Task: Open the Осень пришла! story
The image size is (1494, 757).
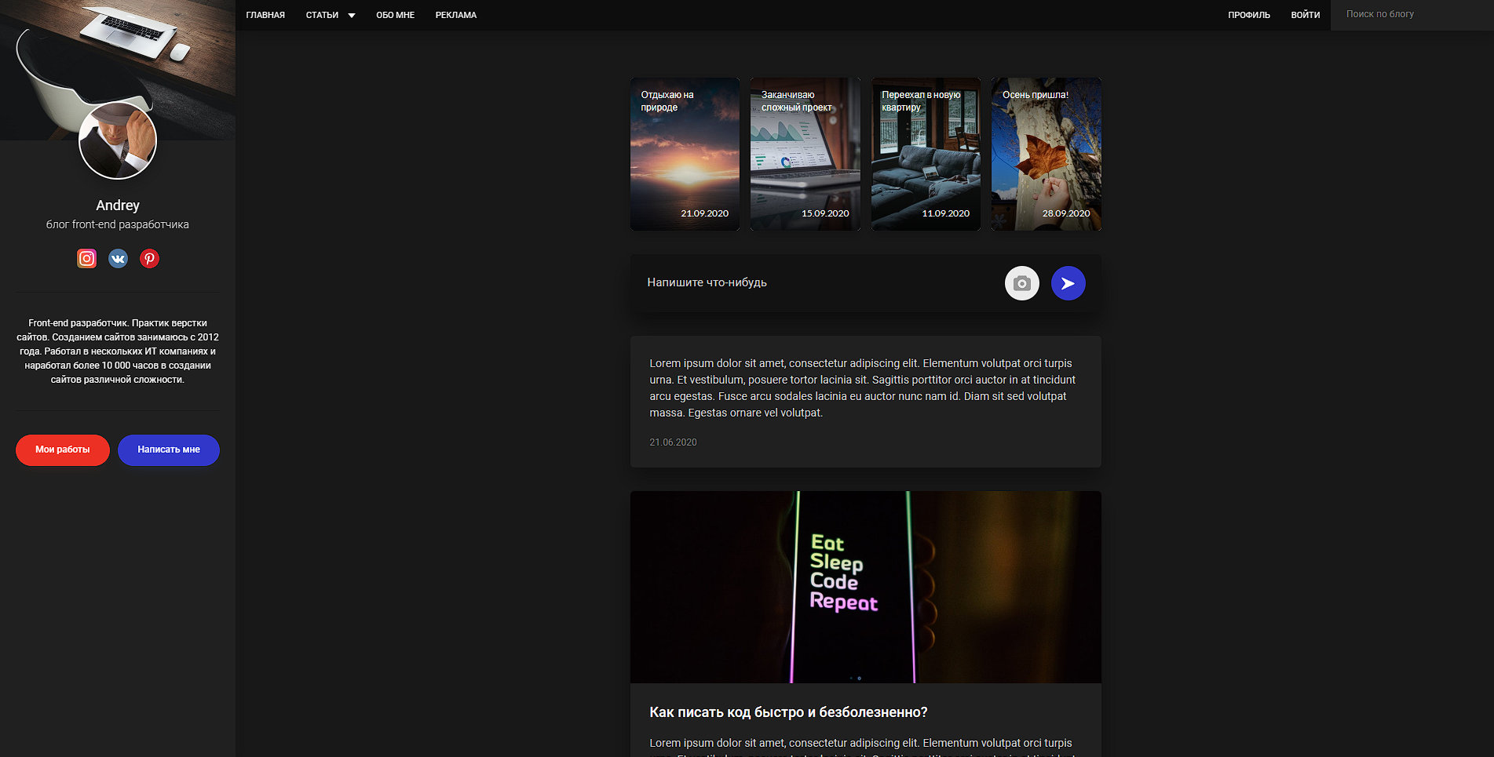Action: (x=1047, y=154)
